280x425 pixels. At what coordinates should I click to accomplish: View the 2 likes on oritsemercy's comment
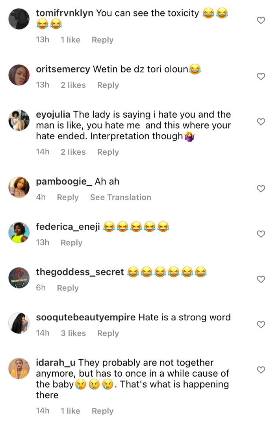tap(73, 85)
